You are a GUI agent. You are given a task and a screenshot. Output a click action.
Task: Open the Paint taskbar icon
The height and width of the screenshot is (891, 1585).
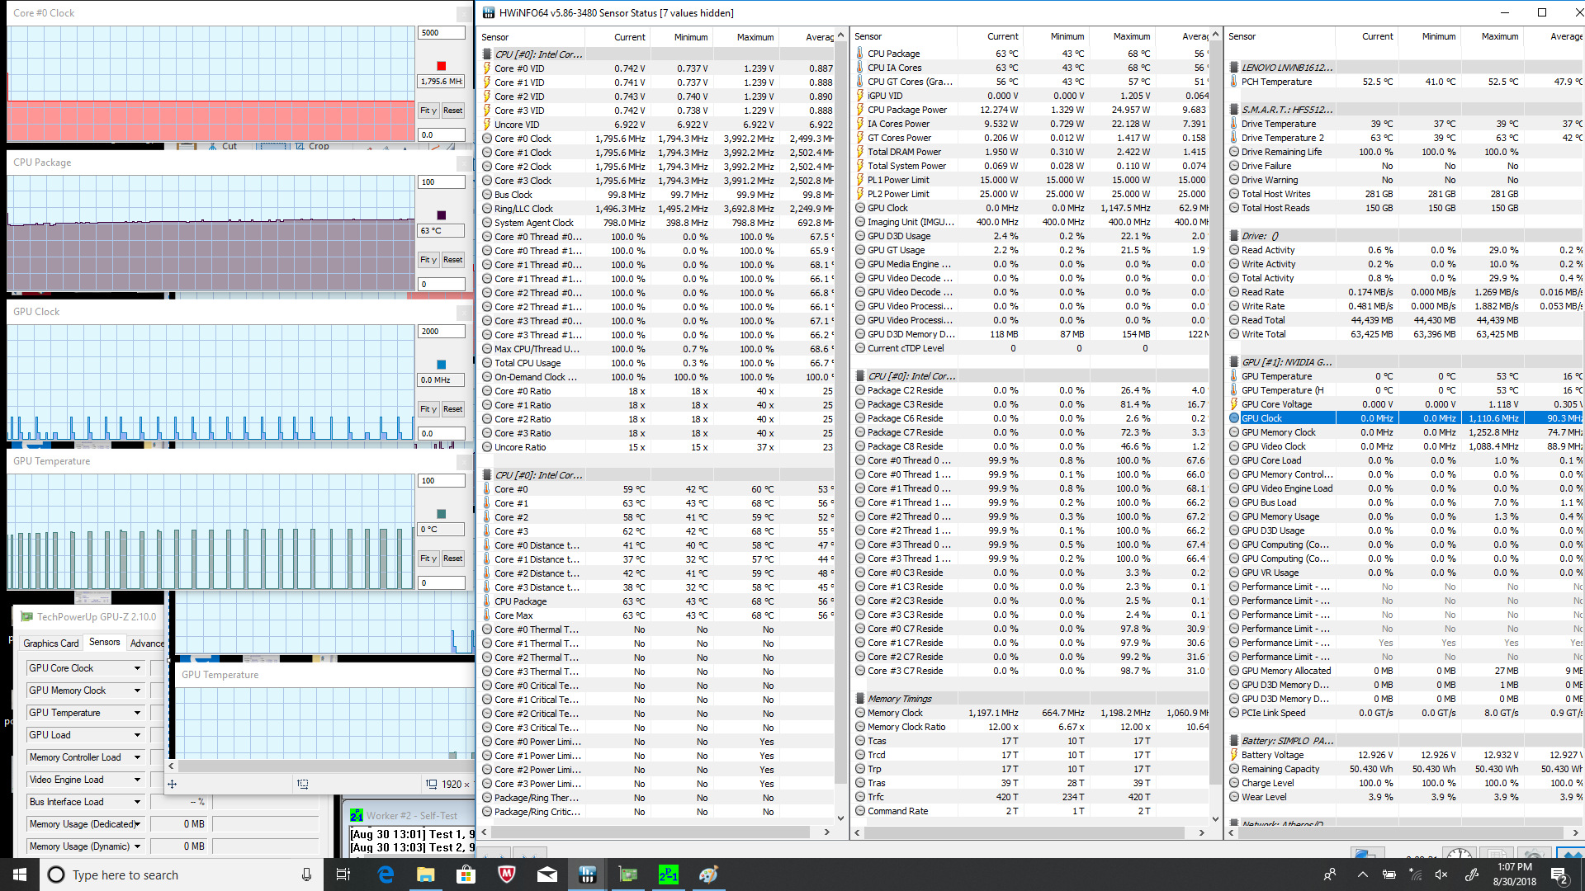coord(708,874)
